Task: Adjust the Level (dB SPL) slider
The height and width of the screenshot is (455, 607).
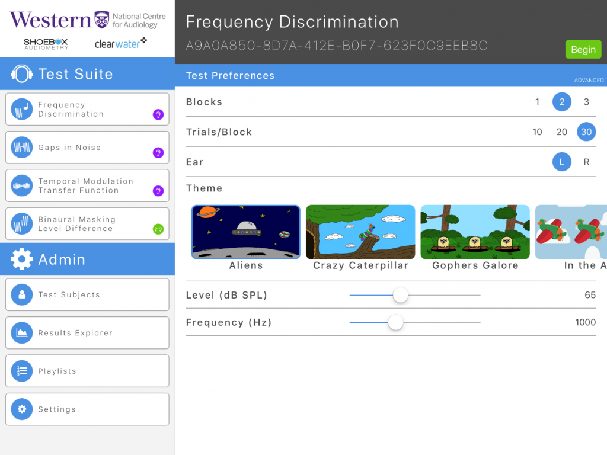Action: [400, 295]
